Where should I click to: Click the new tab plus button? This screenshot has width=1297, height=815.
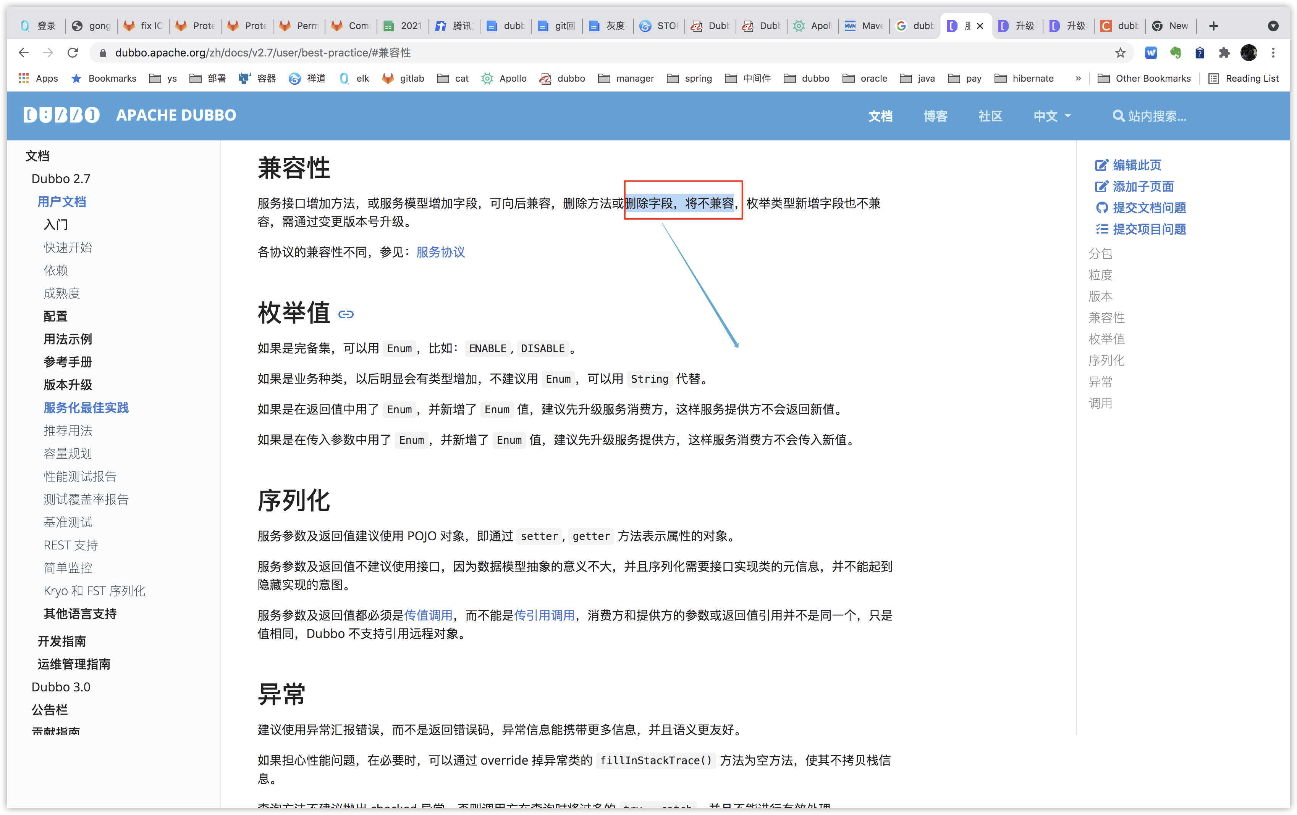click(x=1213, y=26)
